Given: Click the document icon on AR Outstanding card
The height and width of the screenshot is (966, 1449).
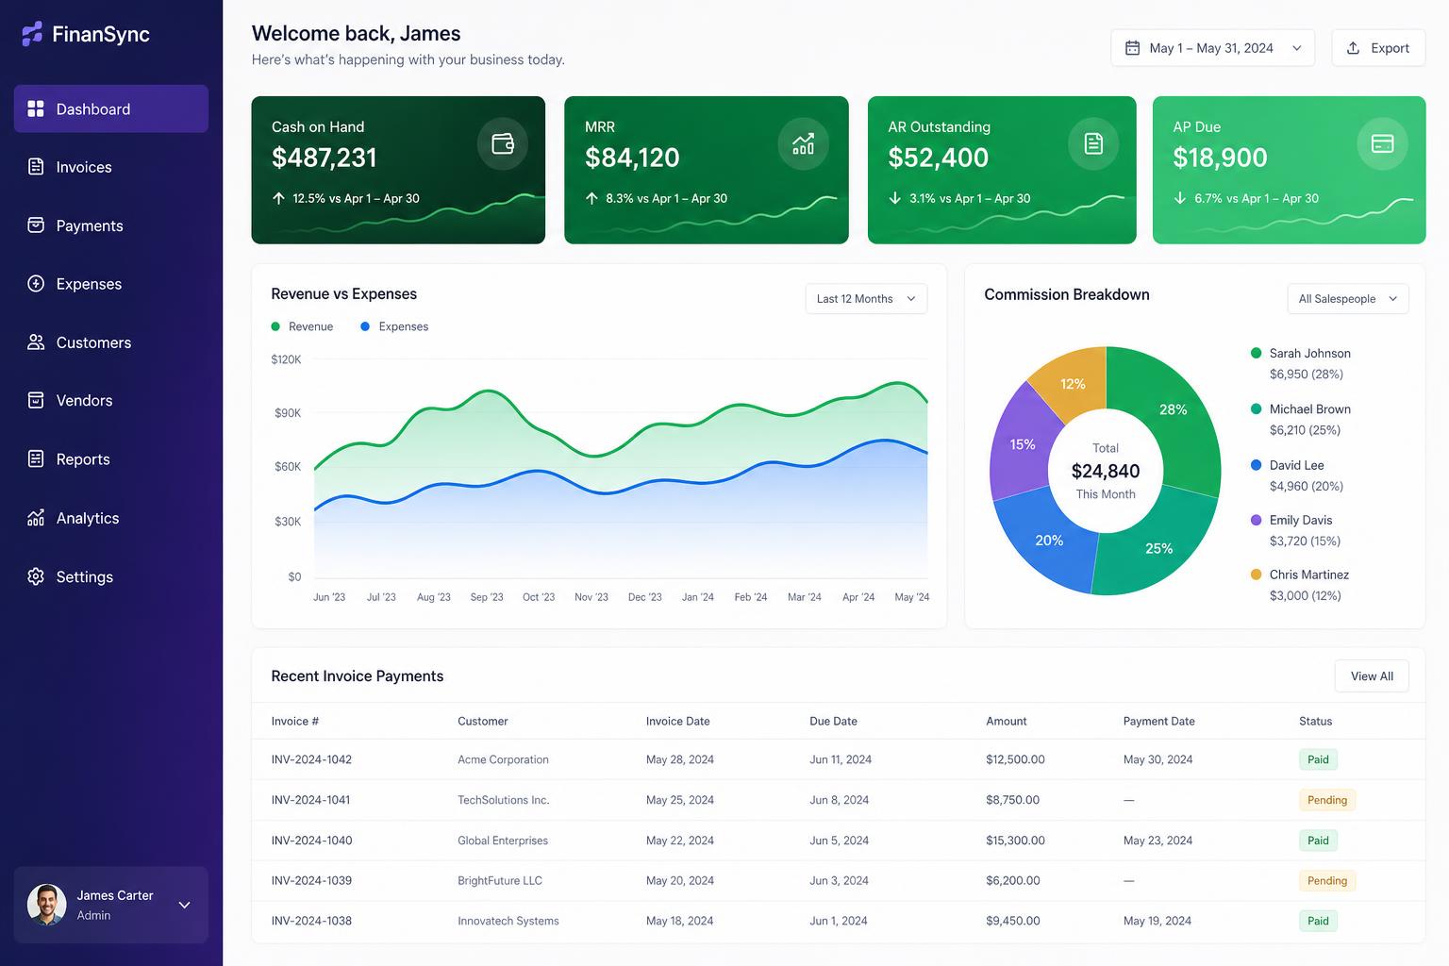Looking at the screenshot, I should (1093, 144).
